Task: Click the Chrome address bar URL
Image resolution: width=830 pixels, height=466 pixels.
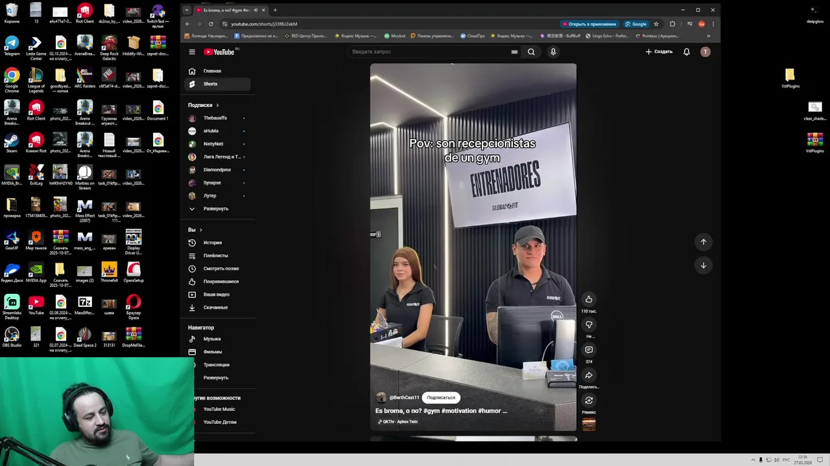Action: point(264,24)
